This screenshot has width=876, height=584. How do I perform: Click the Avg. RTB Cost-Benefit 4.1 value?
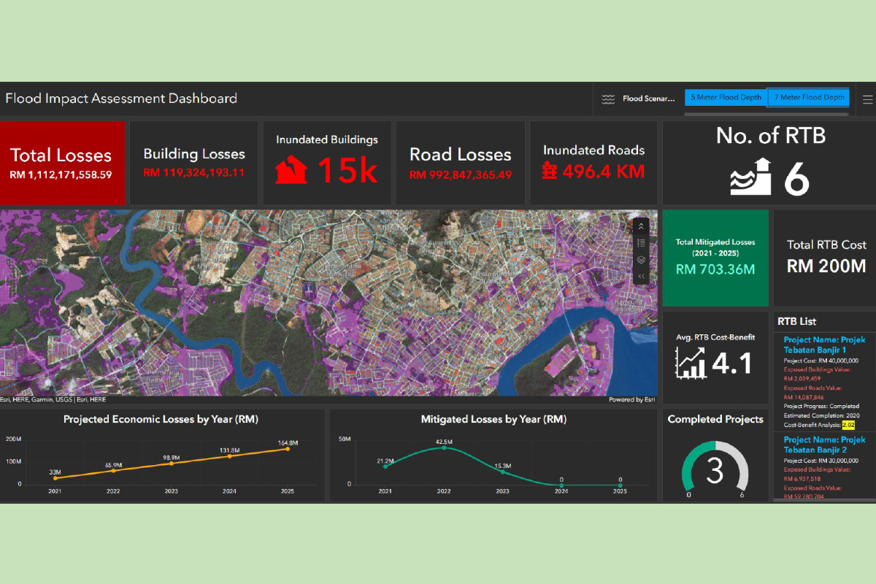click(x=731, y=363)
